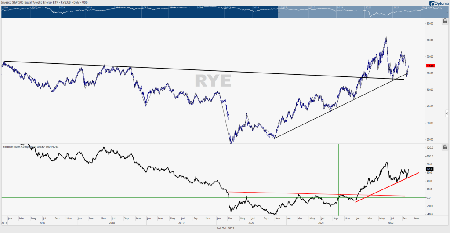
Task: Click the 90.00 price axis label
Action: (x=430, y=24)
